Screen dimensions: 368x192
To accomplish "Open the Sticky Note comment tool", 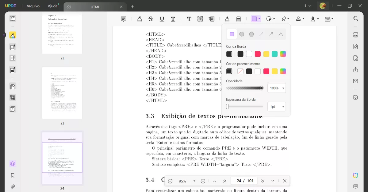I will tap(124, 19).
